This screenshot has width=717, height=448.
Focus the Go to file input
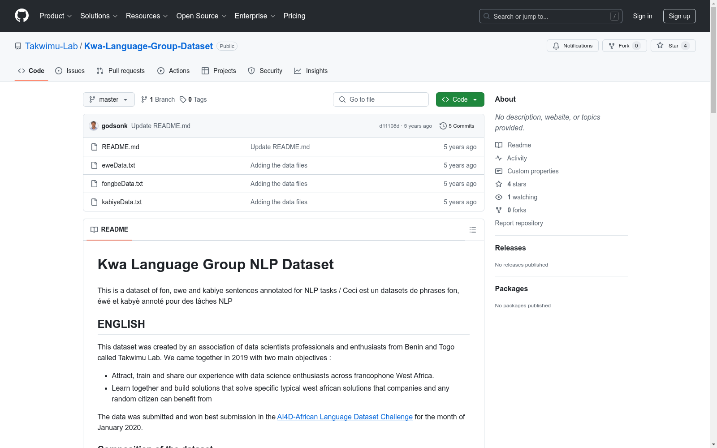(x=381, y=99)
